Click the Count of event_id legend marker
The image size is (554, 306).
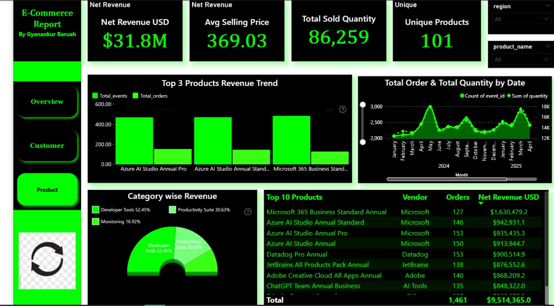pyautogui.click(x=462, y=96)
